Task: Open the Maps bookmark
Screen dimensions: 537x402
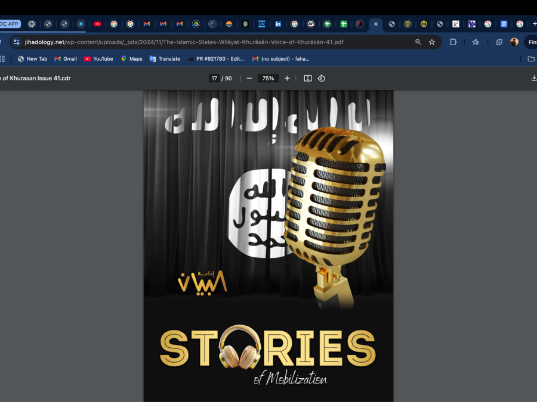Action: pos(131,59)
